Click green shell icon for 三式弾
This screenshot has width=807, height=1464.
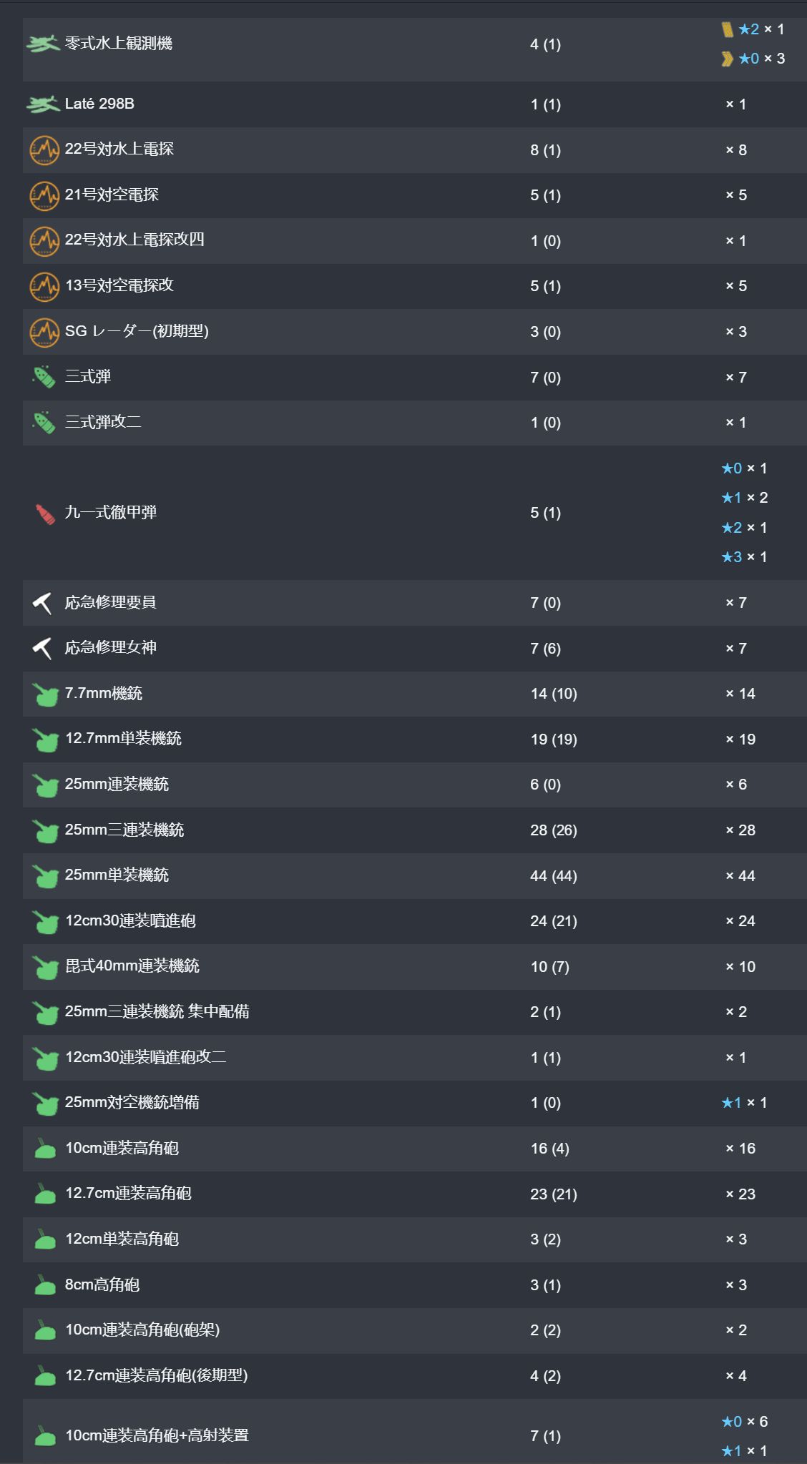[x=44, y=377]
